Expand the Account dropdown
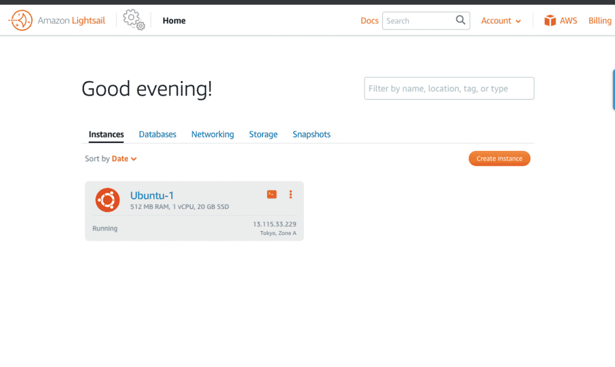615x367 pixels. (x=501, y=21)
